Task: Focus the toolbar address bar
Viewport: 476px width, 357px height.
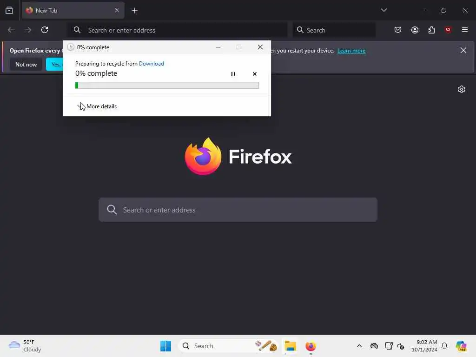Action: point(177,30)
